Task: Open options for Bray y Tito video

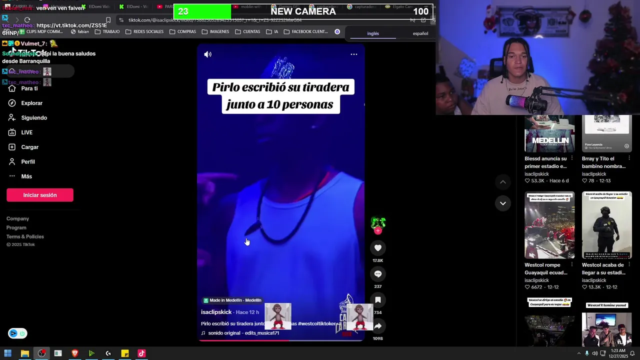Action: pos(629,158)
